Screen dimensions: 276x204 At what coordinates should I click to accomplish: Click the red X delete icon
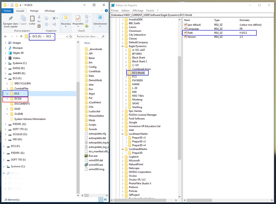click(x=54, y=18)
